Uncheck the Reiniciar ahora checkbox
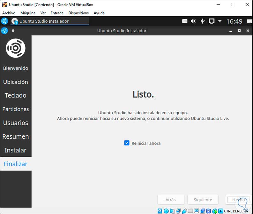Screen dimensions: 253x214 [127, 143]
